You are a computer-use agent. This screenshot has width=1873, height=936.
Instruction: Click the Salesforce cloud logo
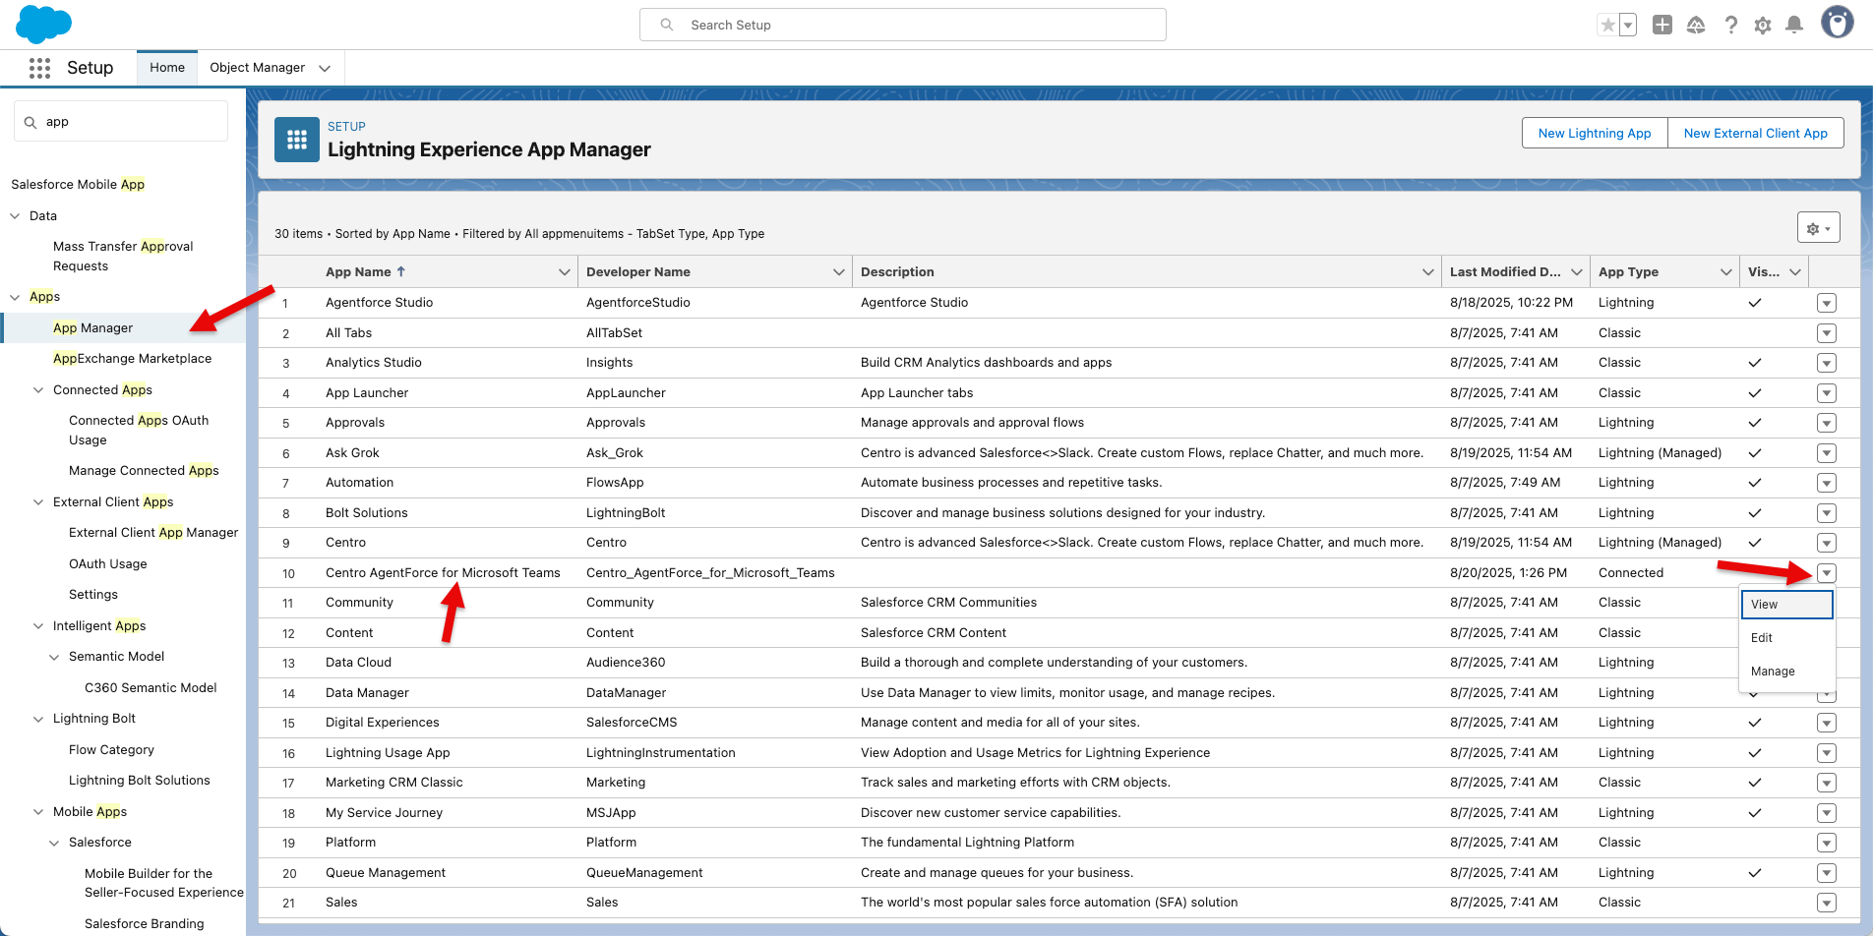tap(43, 24)
